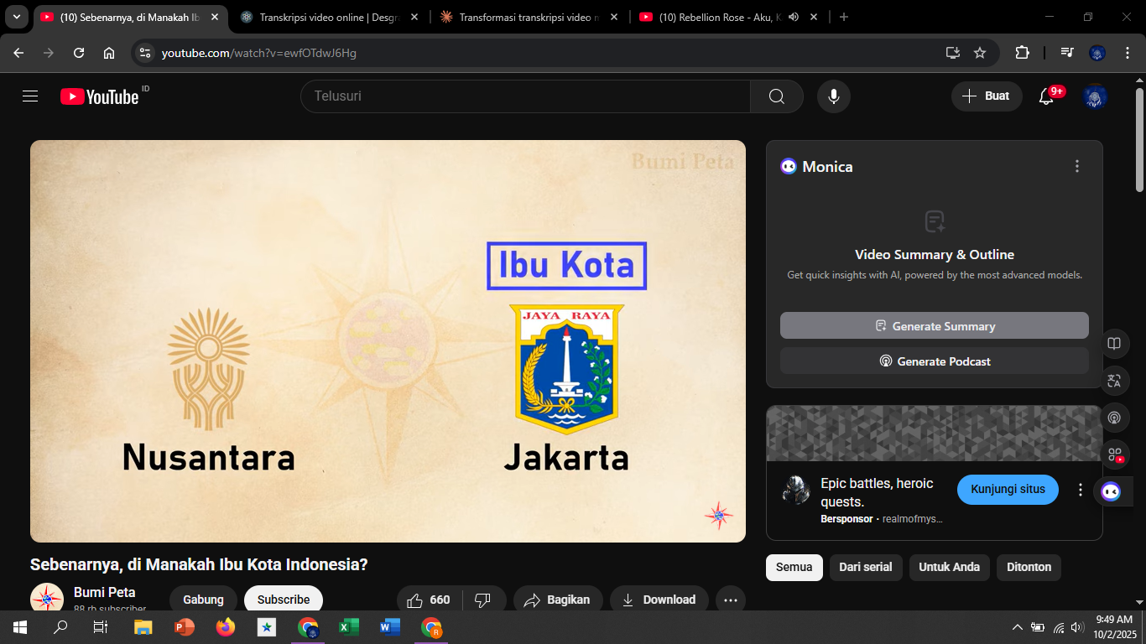Dislike the video with thumbs down
The height and width of the screenshot is (644, 1146).
[482, 600]
